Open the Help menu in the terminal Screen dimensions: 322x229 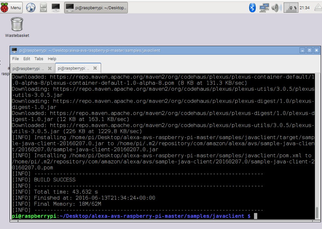[x=52, y=59]
